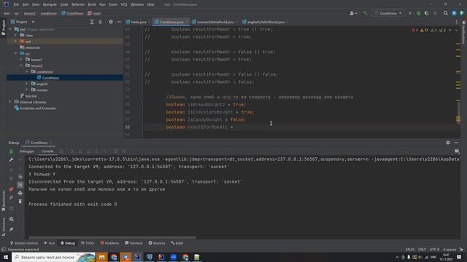This screenshot has width=467, height=262.
Task: Go to previous highlighted error arrow
Action: [450, 31]
